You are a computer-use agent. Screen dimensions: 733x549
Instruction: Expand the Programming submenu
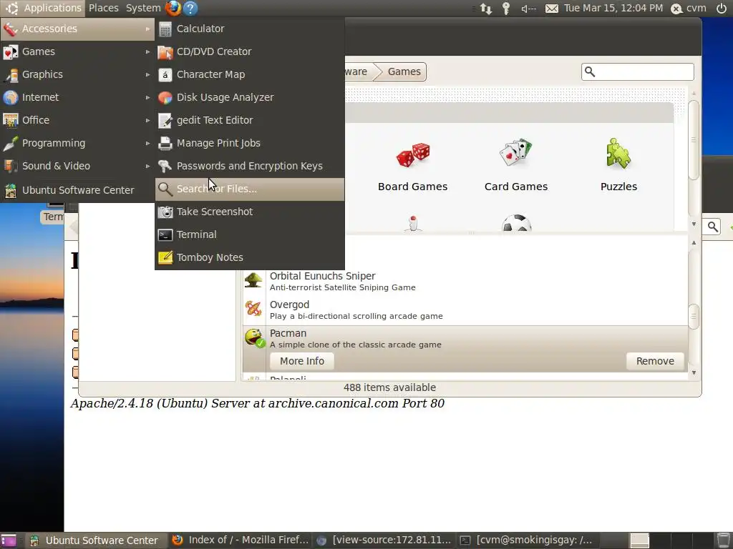point(77,143)
